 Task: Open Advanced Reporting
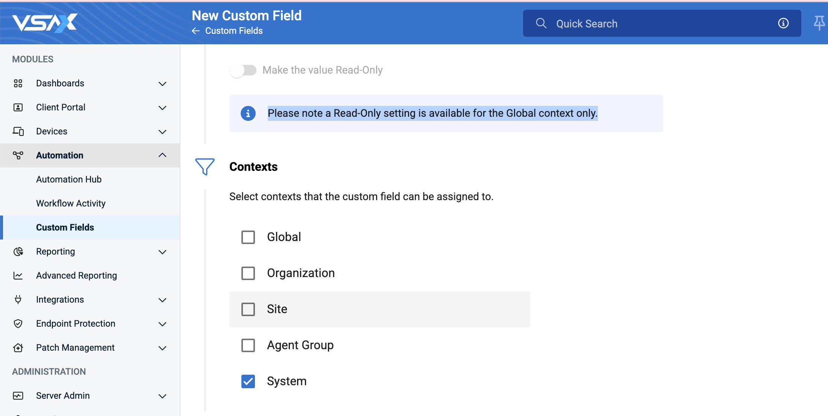point(76,275)
